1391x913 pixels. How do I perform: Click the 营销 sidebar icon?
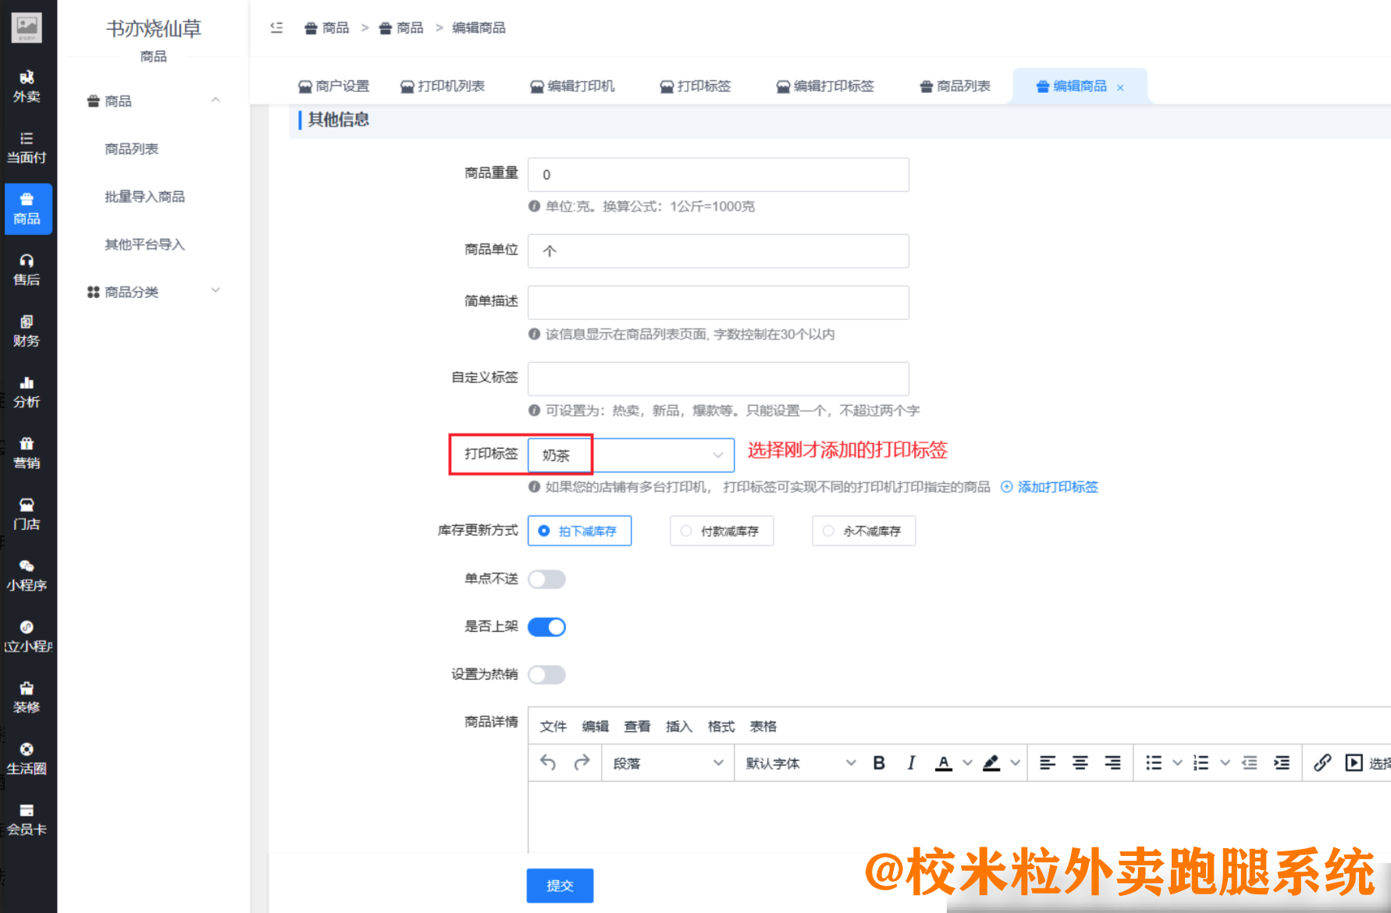click(x=27, y=453)
